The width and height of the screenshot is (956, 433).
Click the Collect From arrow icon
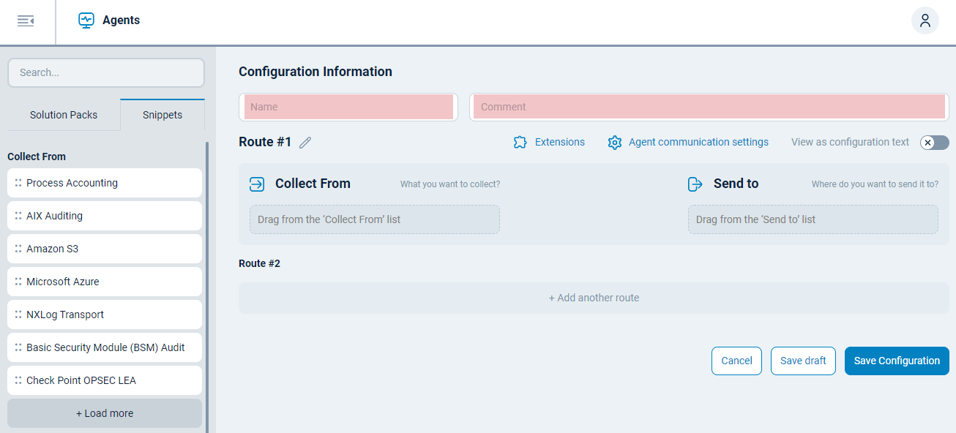click(x=257, y=184)
